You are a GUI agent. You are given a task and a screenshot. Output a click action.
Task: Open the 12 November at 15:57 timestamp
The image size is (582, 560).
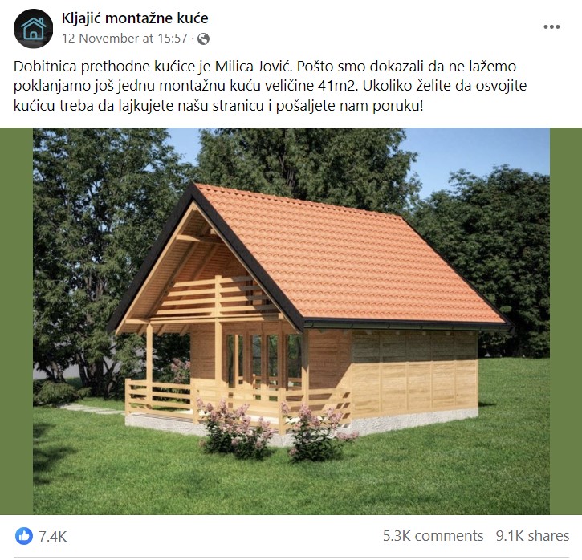[124, 39]
